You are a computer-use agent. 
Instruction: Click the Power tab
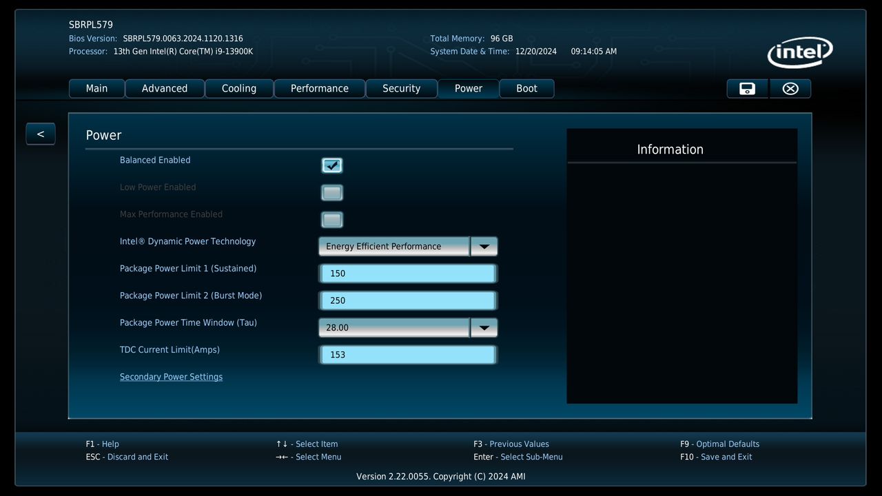[x=469, y=88]
